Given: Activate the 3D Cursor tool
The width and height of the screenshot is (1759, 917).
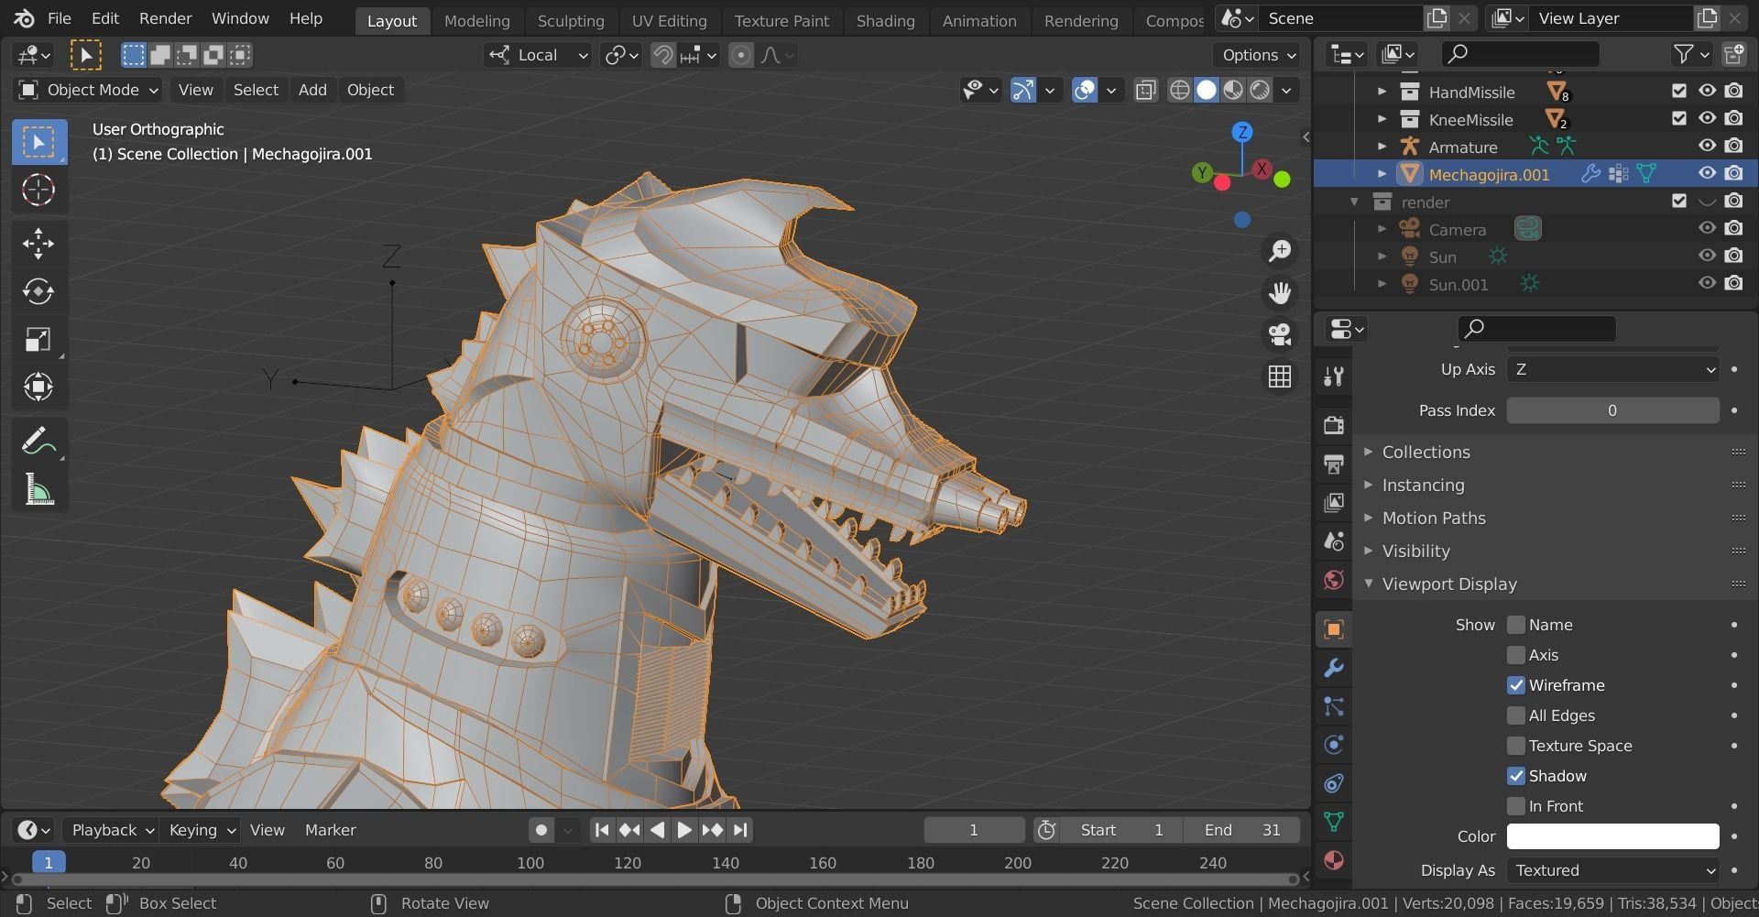Looking at the screenshot, I should click(x=38, y=190).
